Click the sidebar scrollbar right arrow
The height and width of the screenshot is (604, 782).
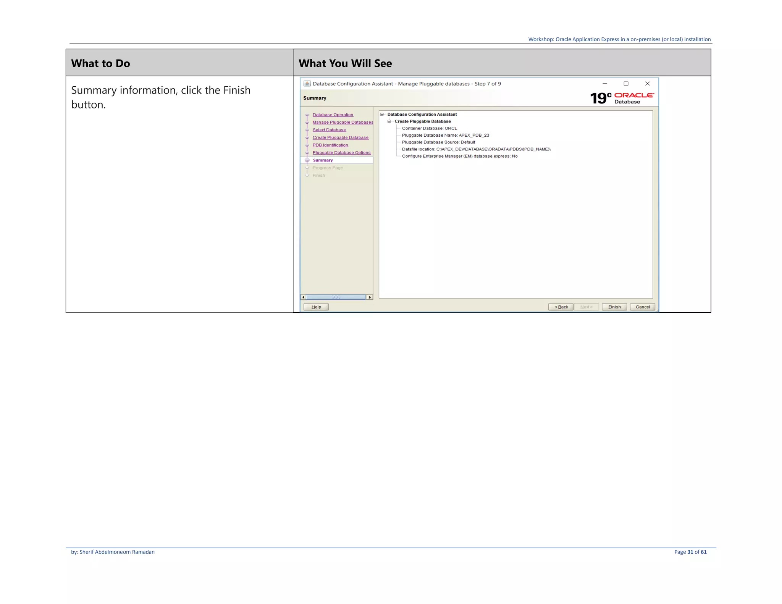coord(370,297)
